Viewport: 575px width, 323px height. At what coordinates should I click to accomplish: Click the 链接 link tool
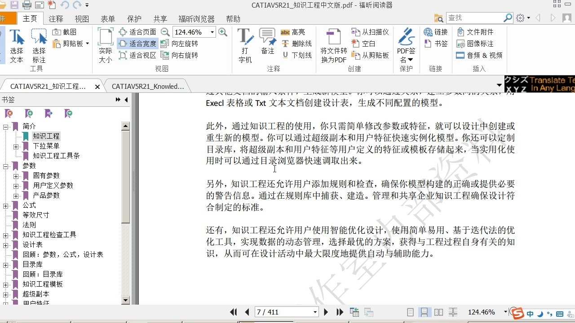click(x=436, y=32)
